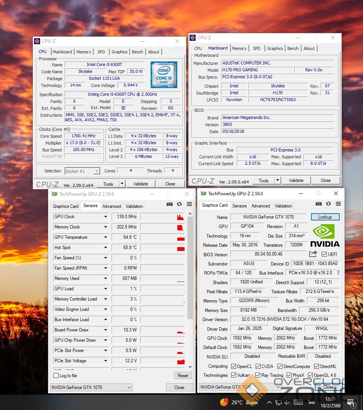The image size is (363, 410).
Task: Click the Bus Interface question mark
Action: click(338, 273)
